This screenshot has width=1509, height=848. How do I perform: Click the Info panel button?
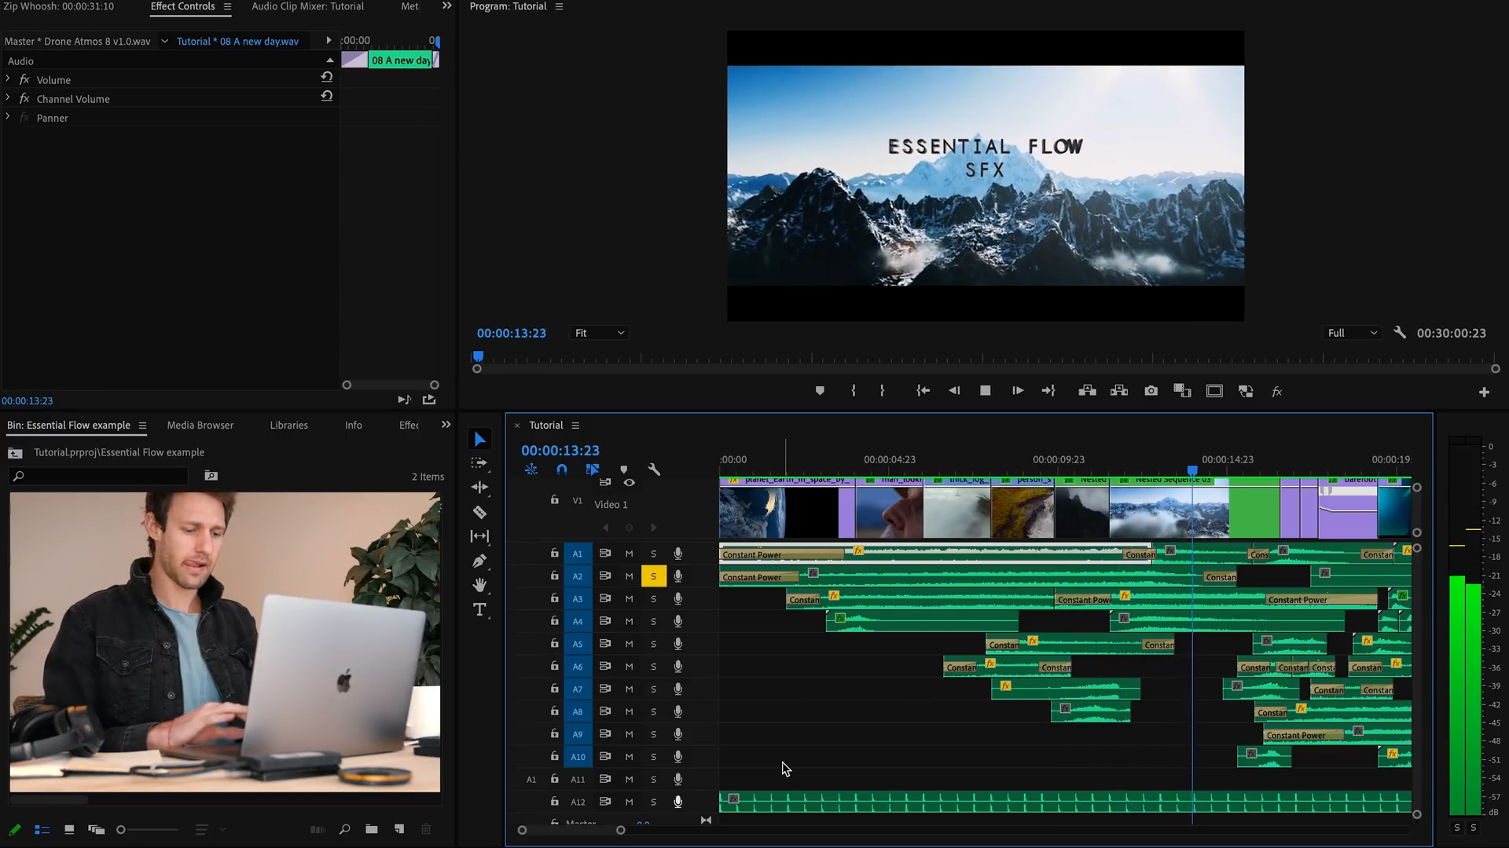[x=354, y=425]
